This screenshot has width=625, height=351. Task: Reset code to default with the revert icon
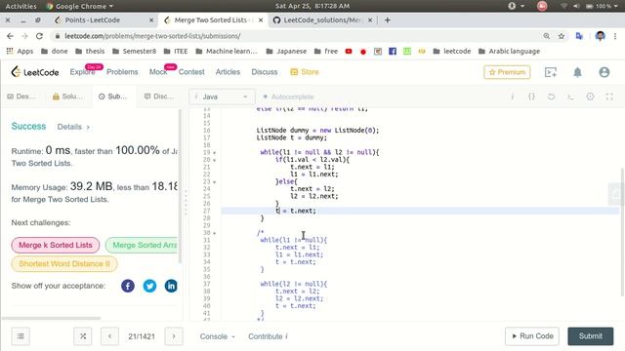pos(551,97)
